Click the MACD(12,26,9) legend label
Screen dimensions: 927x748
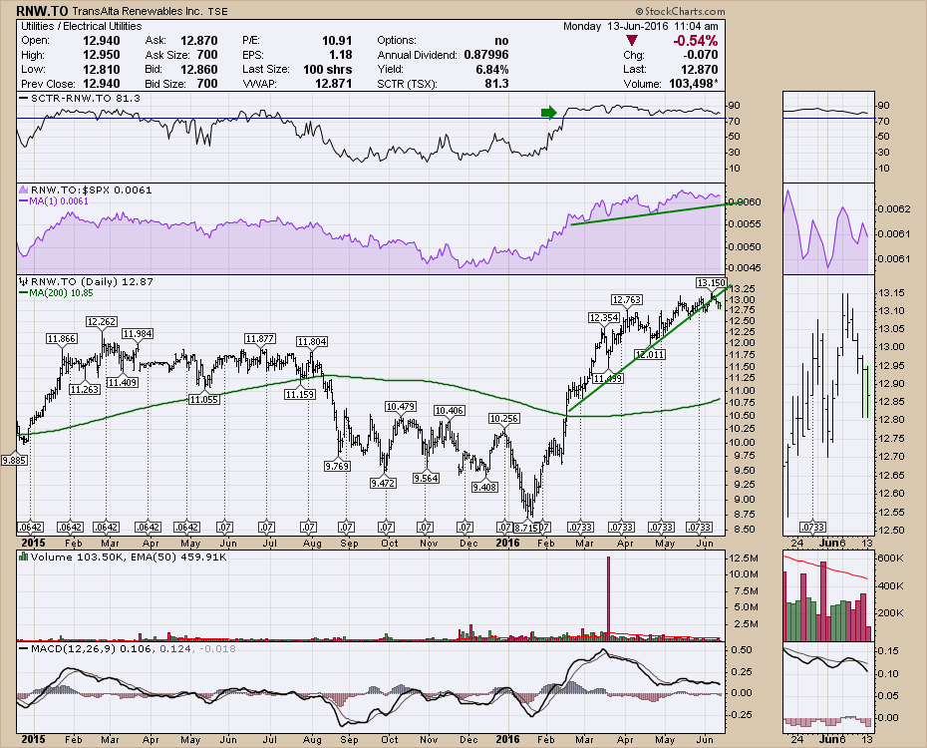click(72, 648)
